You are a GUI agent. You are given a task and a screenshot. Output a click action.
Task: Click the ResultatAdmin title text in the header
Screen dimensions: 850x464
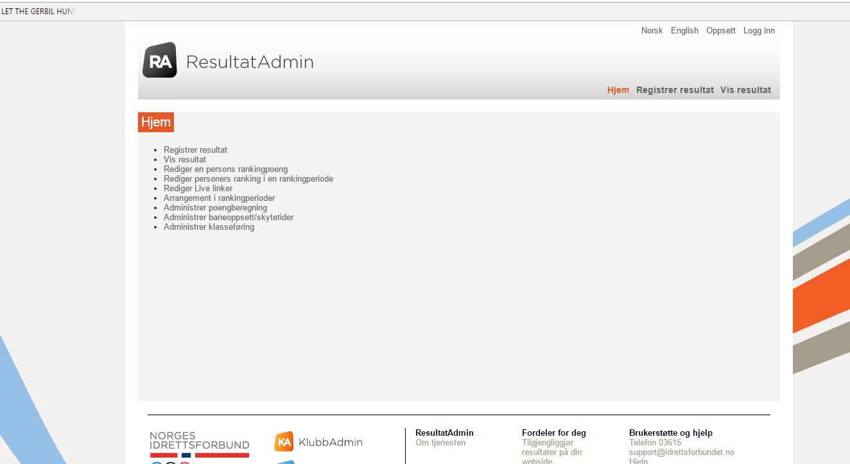point(250,62)
